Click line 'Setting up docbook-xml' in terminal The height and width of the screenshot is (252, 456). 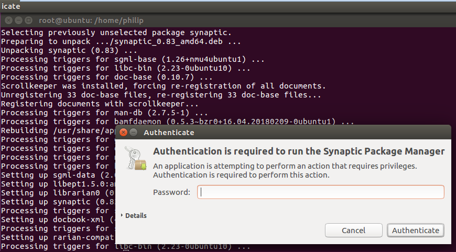(x=58, y=220)
